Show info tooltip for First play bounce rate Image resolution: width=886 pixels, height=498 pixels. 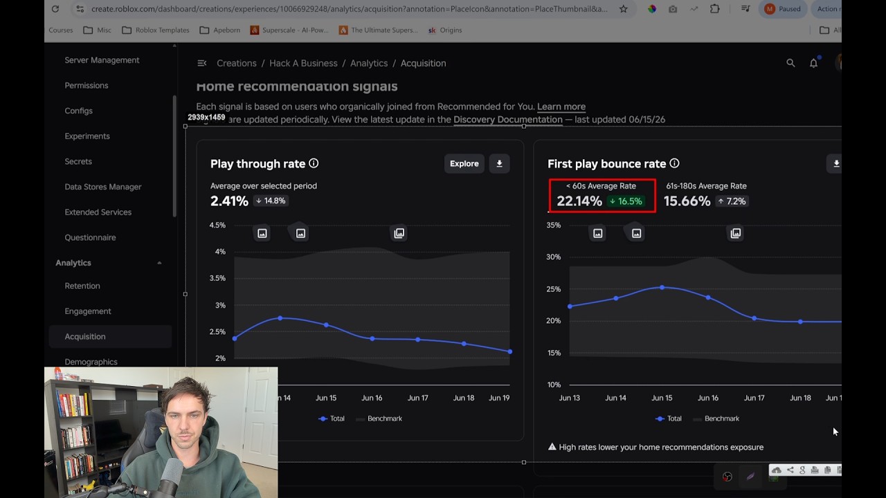click(674, 163)
